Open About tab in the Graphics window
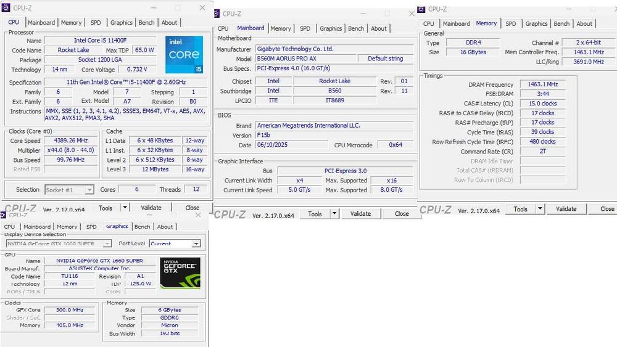This screenshot has width=617, height=347. click(x=165, y=227)
